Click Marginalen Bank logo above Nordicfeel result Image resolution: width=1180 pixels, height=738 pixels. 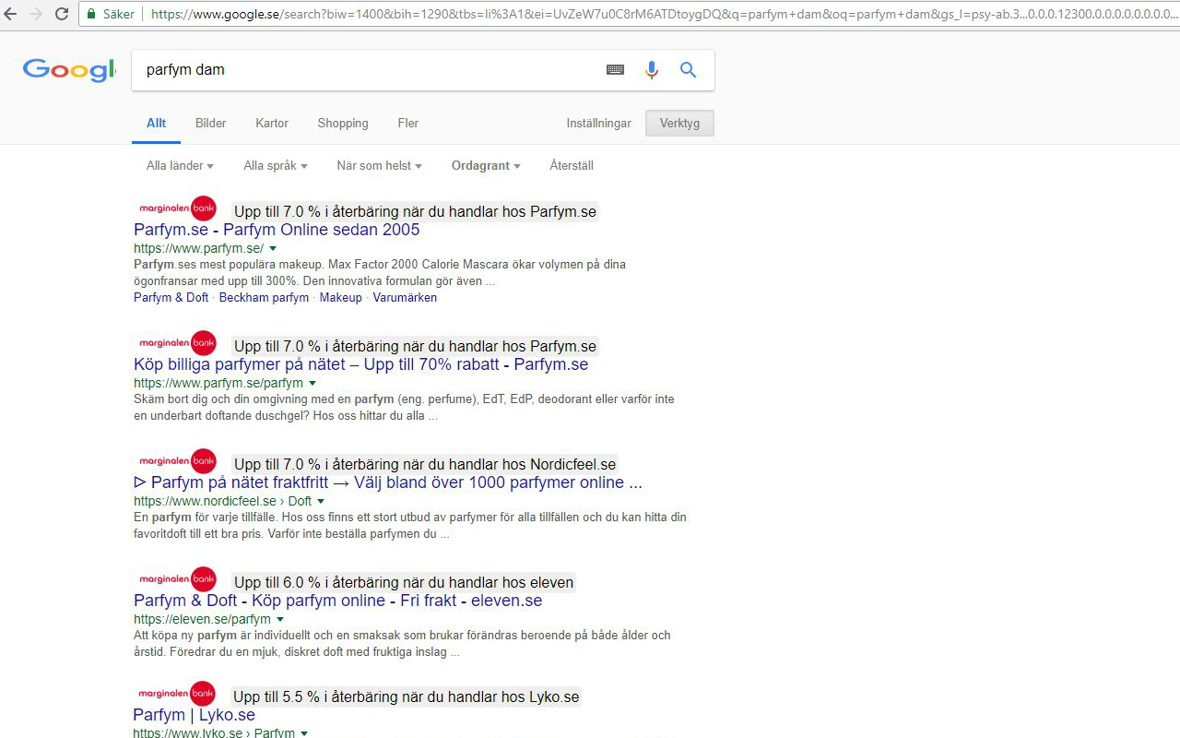[177, 461]
